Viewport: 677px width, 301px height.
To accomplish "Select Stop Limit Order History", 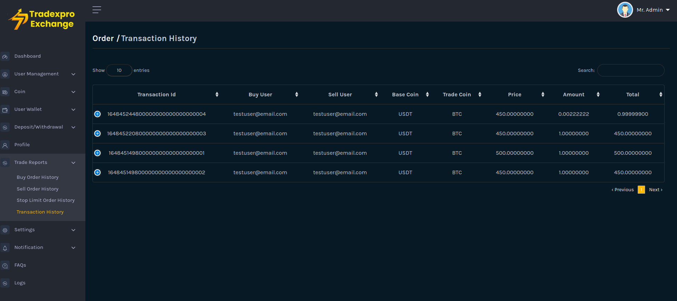I will [46, 200].
